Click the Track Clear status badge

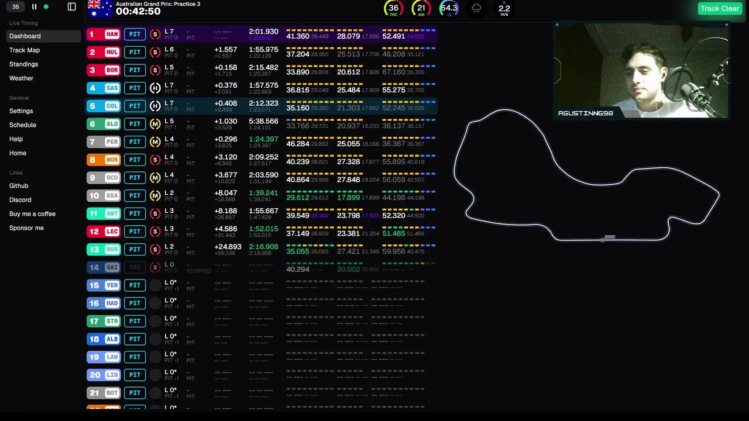click(719, 8)
